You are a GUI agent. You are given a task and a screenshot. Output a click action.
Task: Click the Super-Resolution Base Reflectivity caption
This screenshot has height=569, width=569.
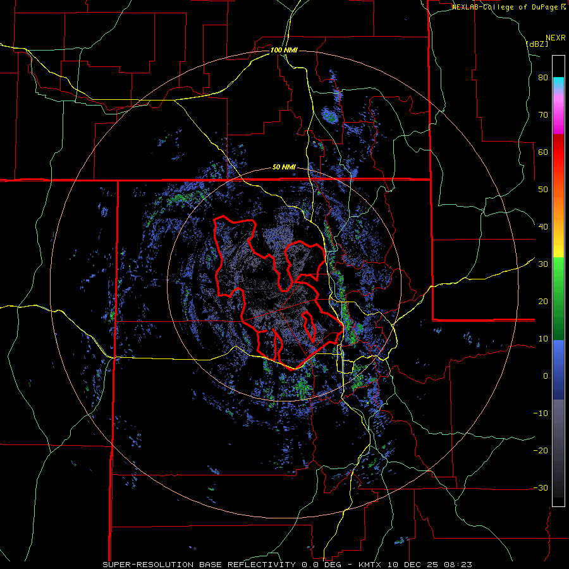click(288, 565)
